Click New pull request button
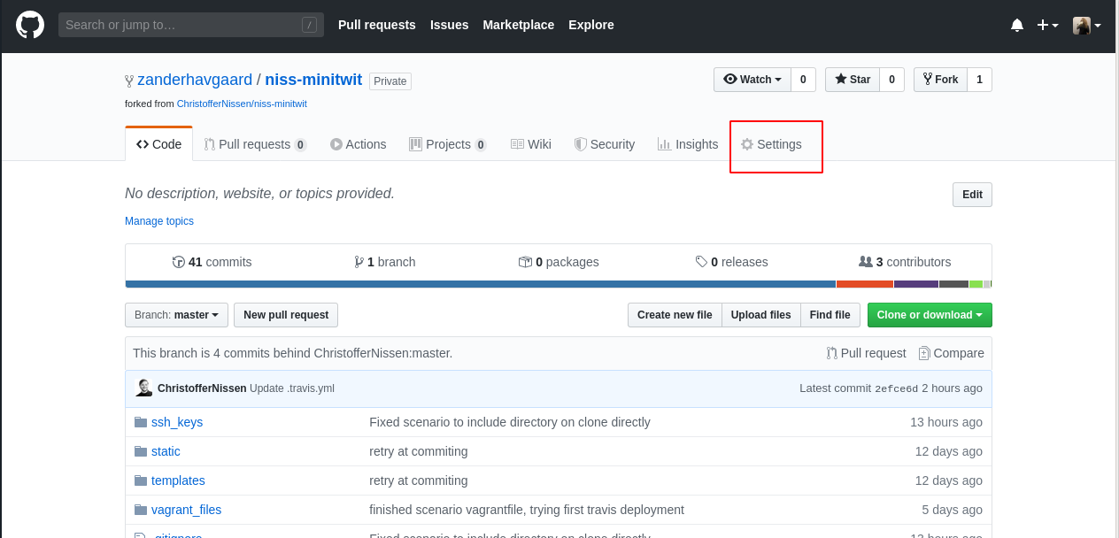This screenshot has height=538, width=1119. click(286, 315)
